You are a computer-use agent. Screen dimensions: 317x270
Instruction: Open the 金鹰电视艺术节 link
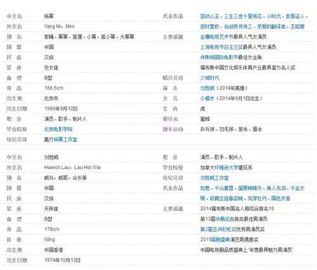[x=217, y=37]
